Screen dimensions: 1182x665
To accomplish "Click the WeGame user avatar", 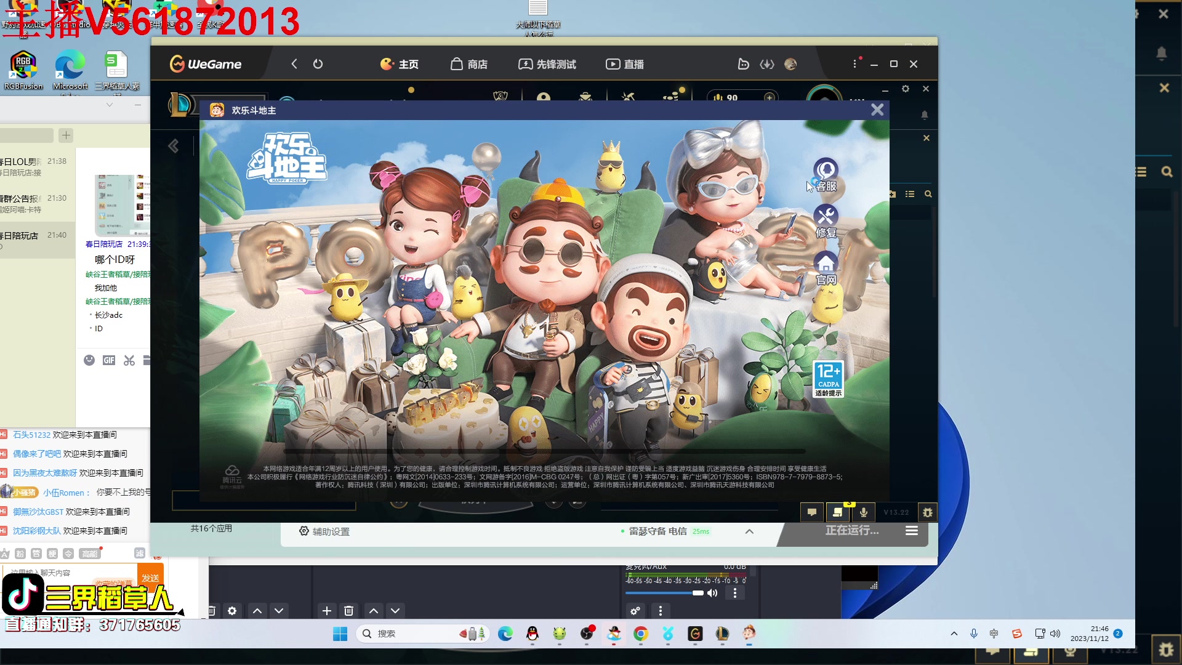I will coord(790,64).
